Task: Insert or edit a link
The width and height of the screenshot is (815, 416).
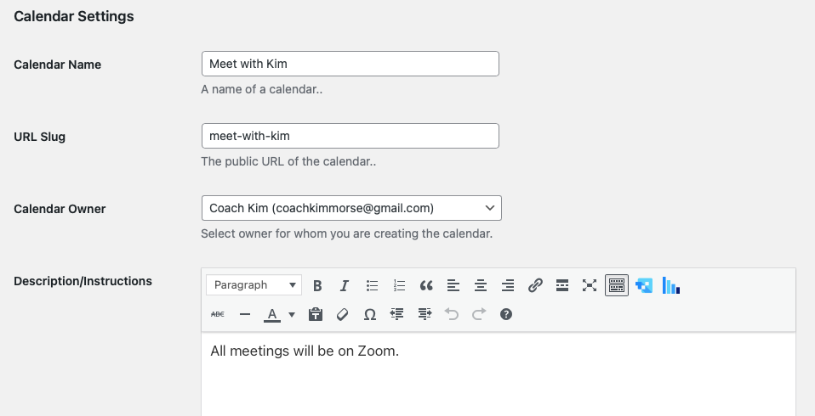Action: pos(535,285)
